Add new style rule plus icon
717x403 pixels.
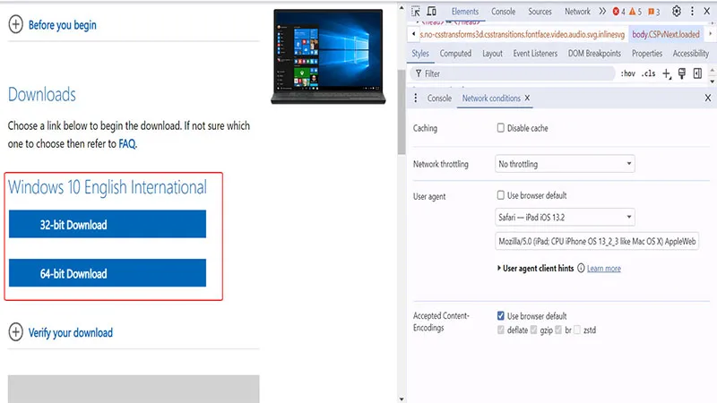pos(667,73)
